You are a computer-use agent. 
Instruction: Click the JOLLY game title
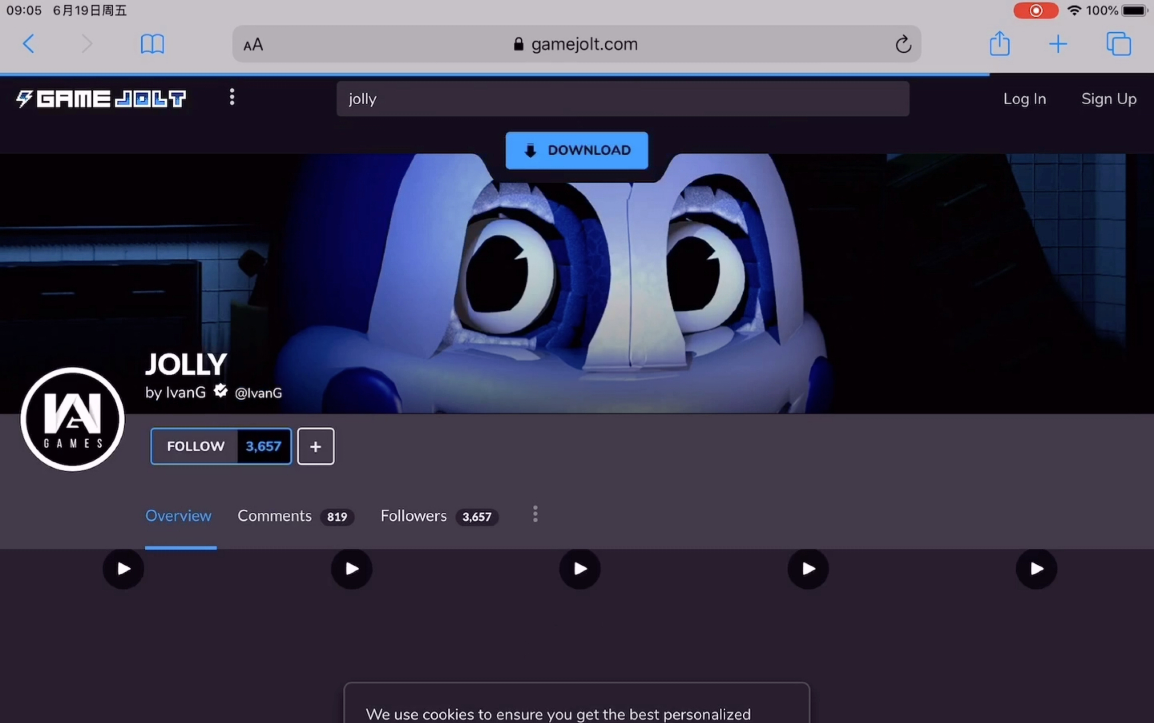[186, 364]
